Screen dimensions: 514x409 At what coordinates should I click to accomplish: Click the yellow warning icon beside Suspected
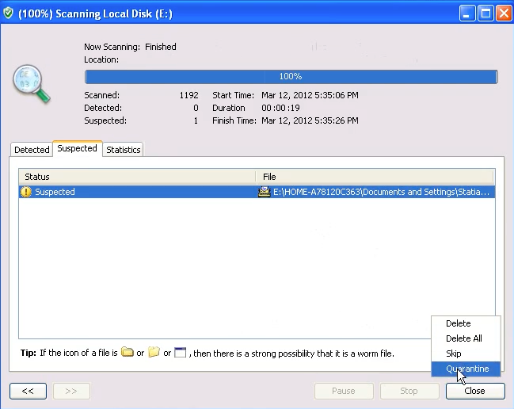click(x=26, y=192)
